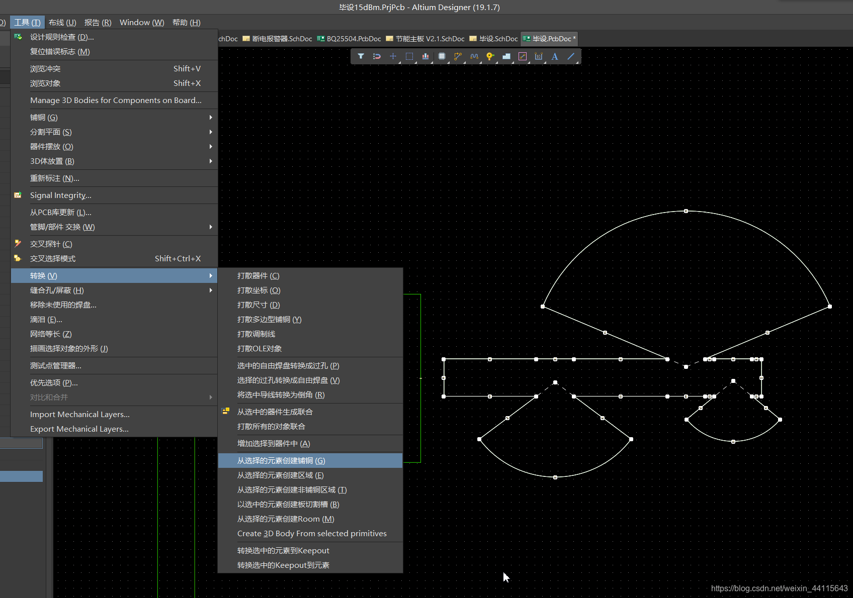Select the place dimension tool

pos(539,56)
